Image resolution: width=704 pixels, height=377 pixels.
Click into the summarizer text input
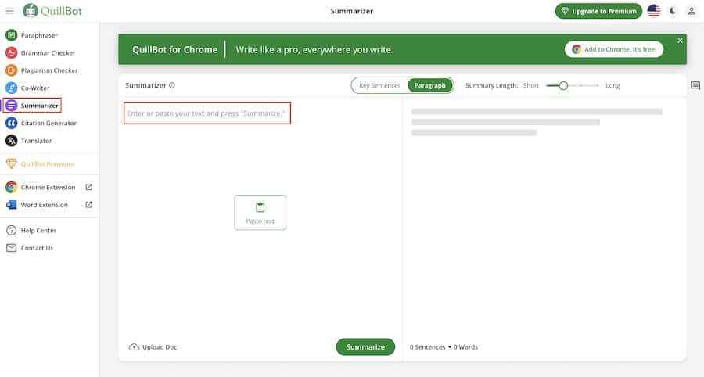[x=207, y=113]
